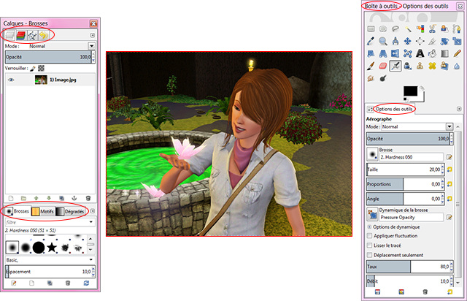Select the Shear tool
The height and width of the screenshot is (301, 467).
tap(371, 53)
